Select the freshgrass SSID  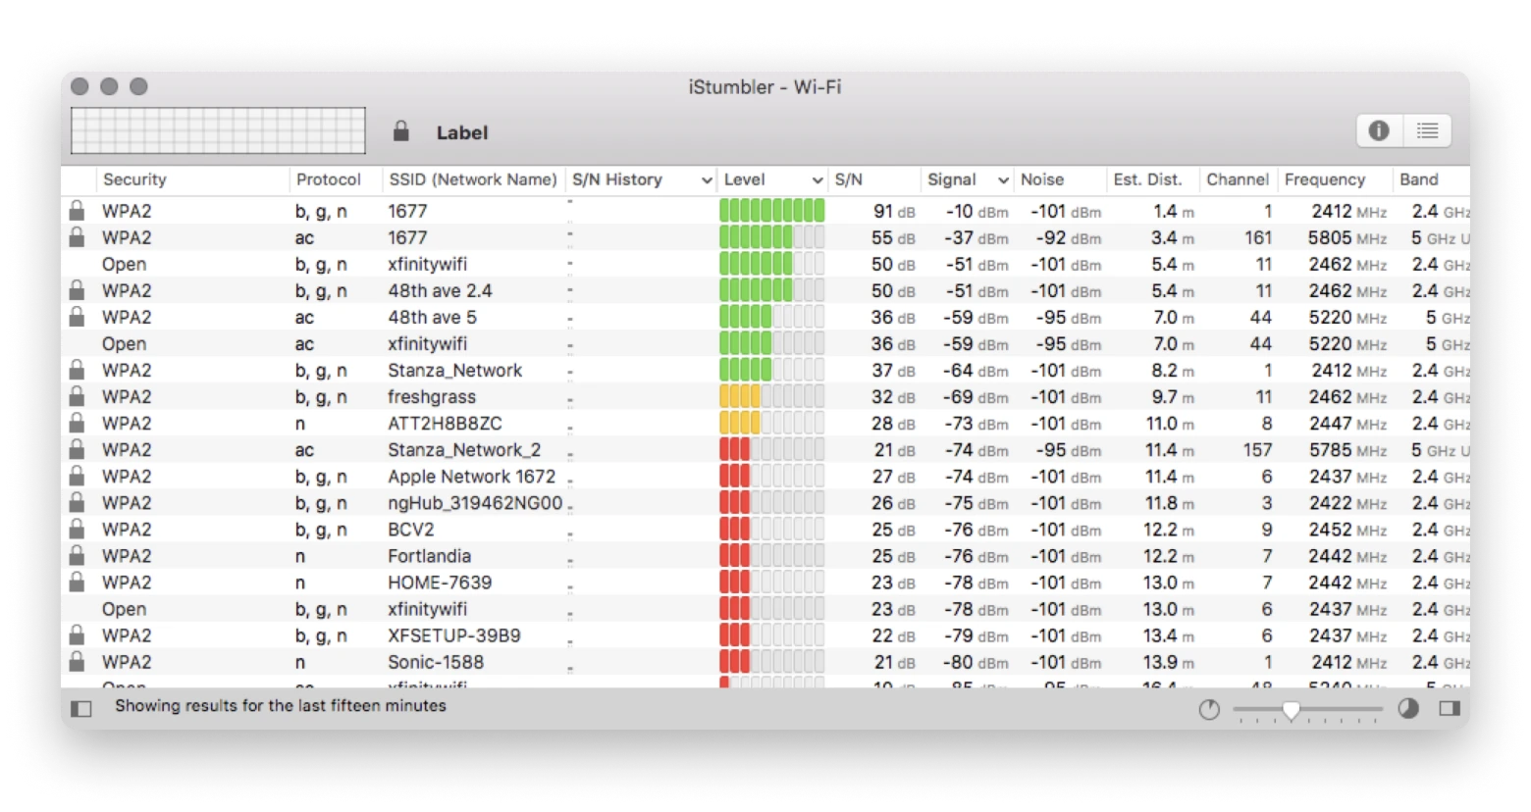pyautogui.click(x=431, y=396)
